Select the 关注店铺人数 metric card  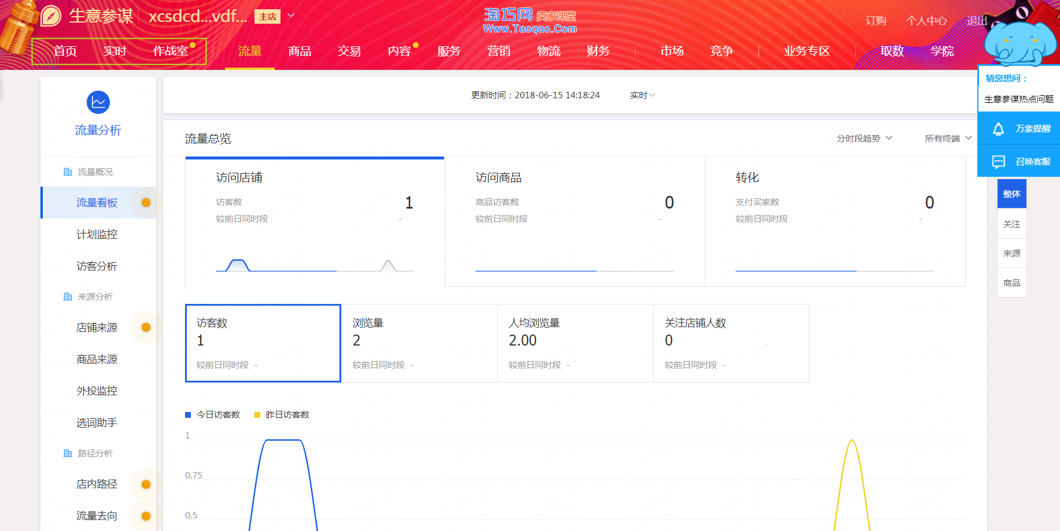coord(732,343)
